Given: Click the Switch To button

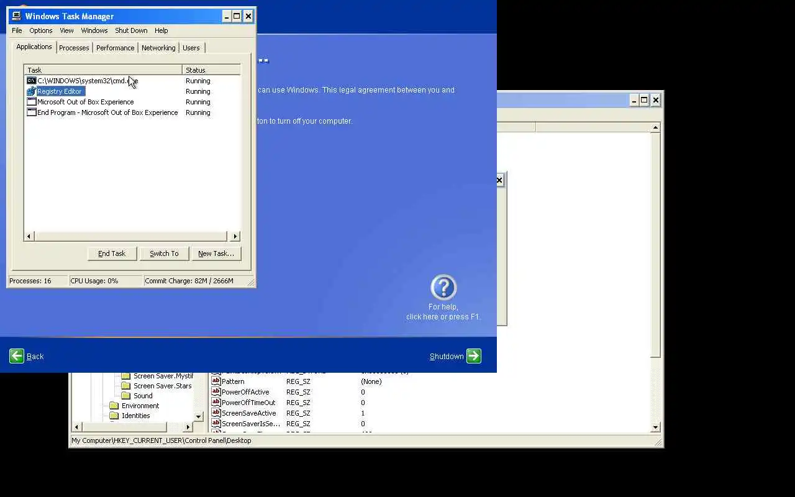Looking at the screenshot, I should (x=164, y=253).
